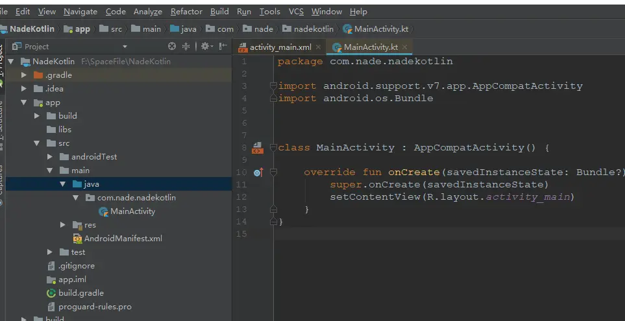Close the MainActivity.kt tab

click(x=404, y=47)
